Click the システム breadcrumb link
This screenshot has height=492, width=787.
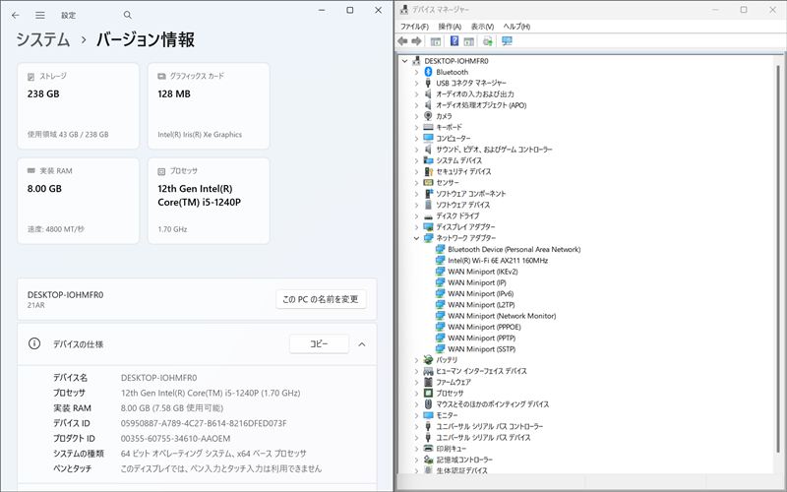click(x=42, y=40)
